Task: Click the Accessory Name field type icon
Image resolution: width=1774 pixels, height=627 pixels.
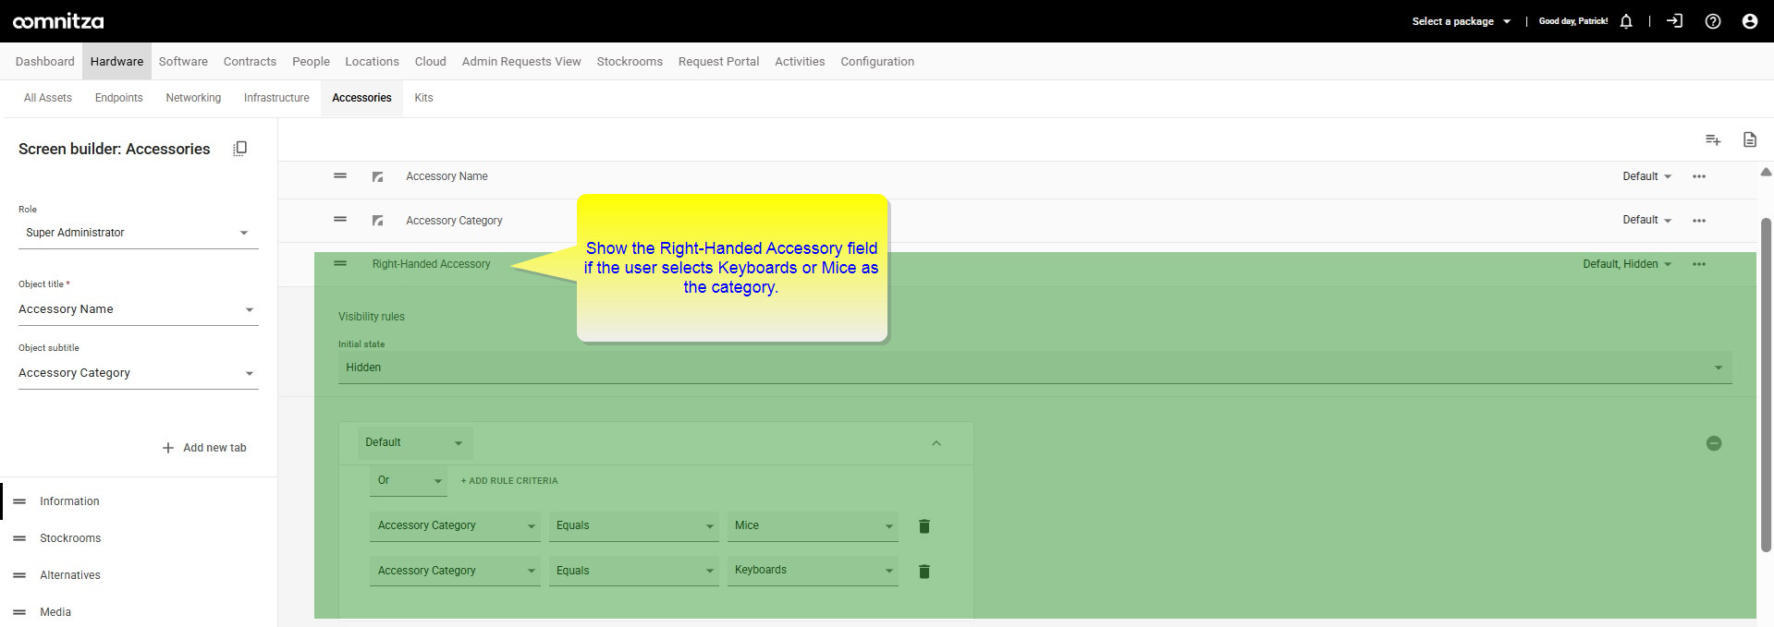Action: coord(377,176)
